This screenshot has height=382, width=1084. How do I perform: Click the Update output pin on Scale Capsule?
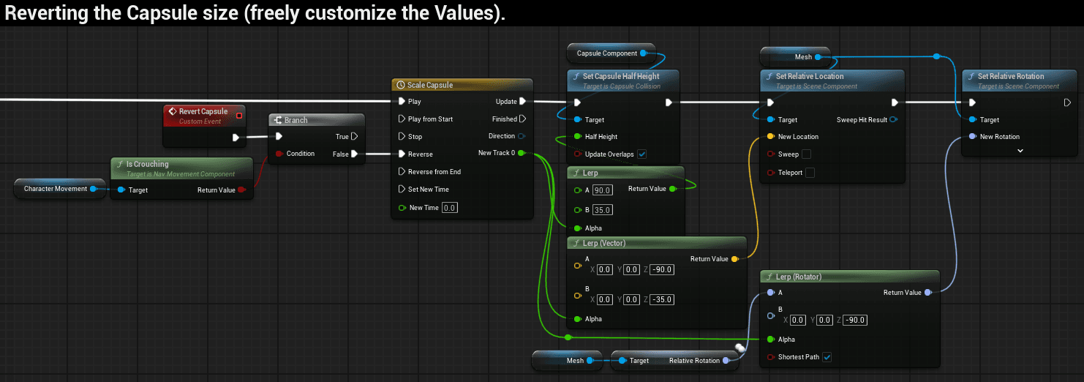522,102
